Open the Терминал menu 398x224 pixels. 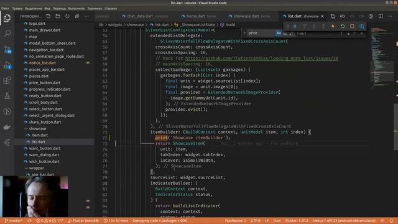click(x=95, y=8)
